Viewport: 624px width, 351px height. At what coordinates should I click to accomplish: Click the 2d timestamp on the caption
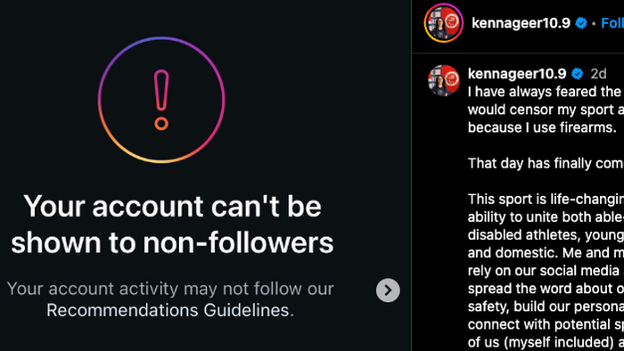598,74
